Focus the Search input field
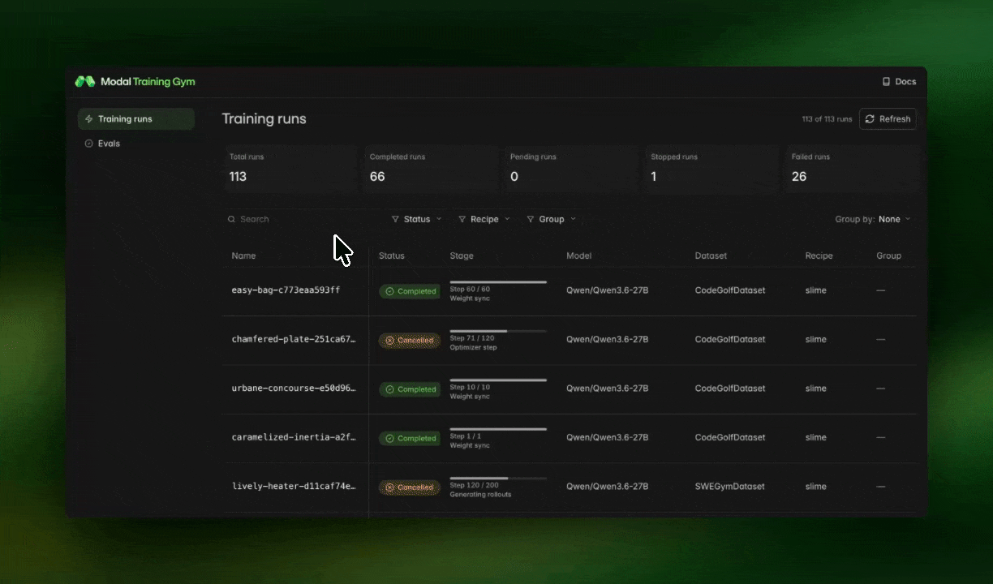 click(x=302, y=219)
